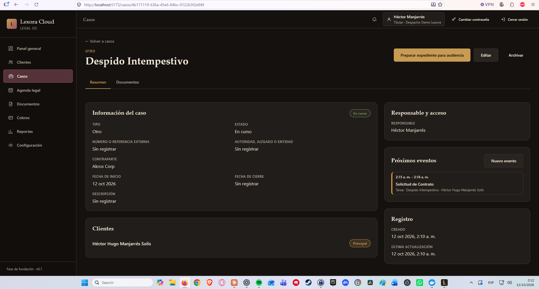This screenshot has width=539, height=289.
Task: Click Nuevo evento button
Action: click(x=504, y=161)
